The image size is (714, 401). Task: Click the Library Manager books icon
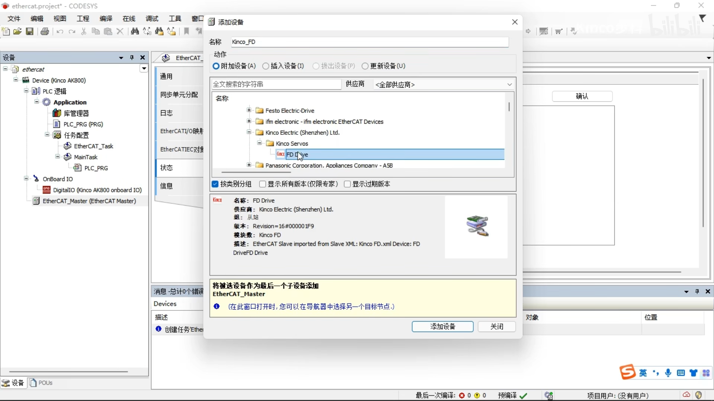(x=57, y=113)
